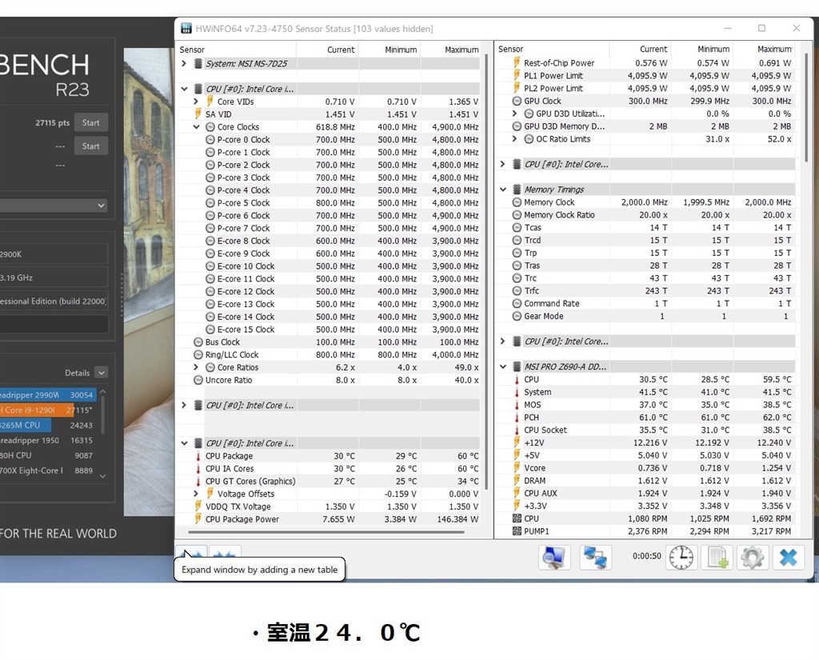Open the Details dropdown in Cinebench ranking
The width and height of the screenshot is (819, 660).
tap(101, 373)
